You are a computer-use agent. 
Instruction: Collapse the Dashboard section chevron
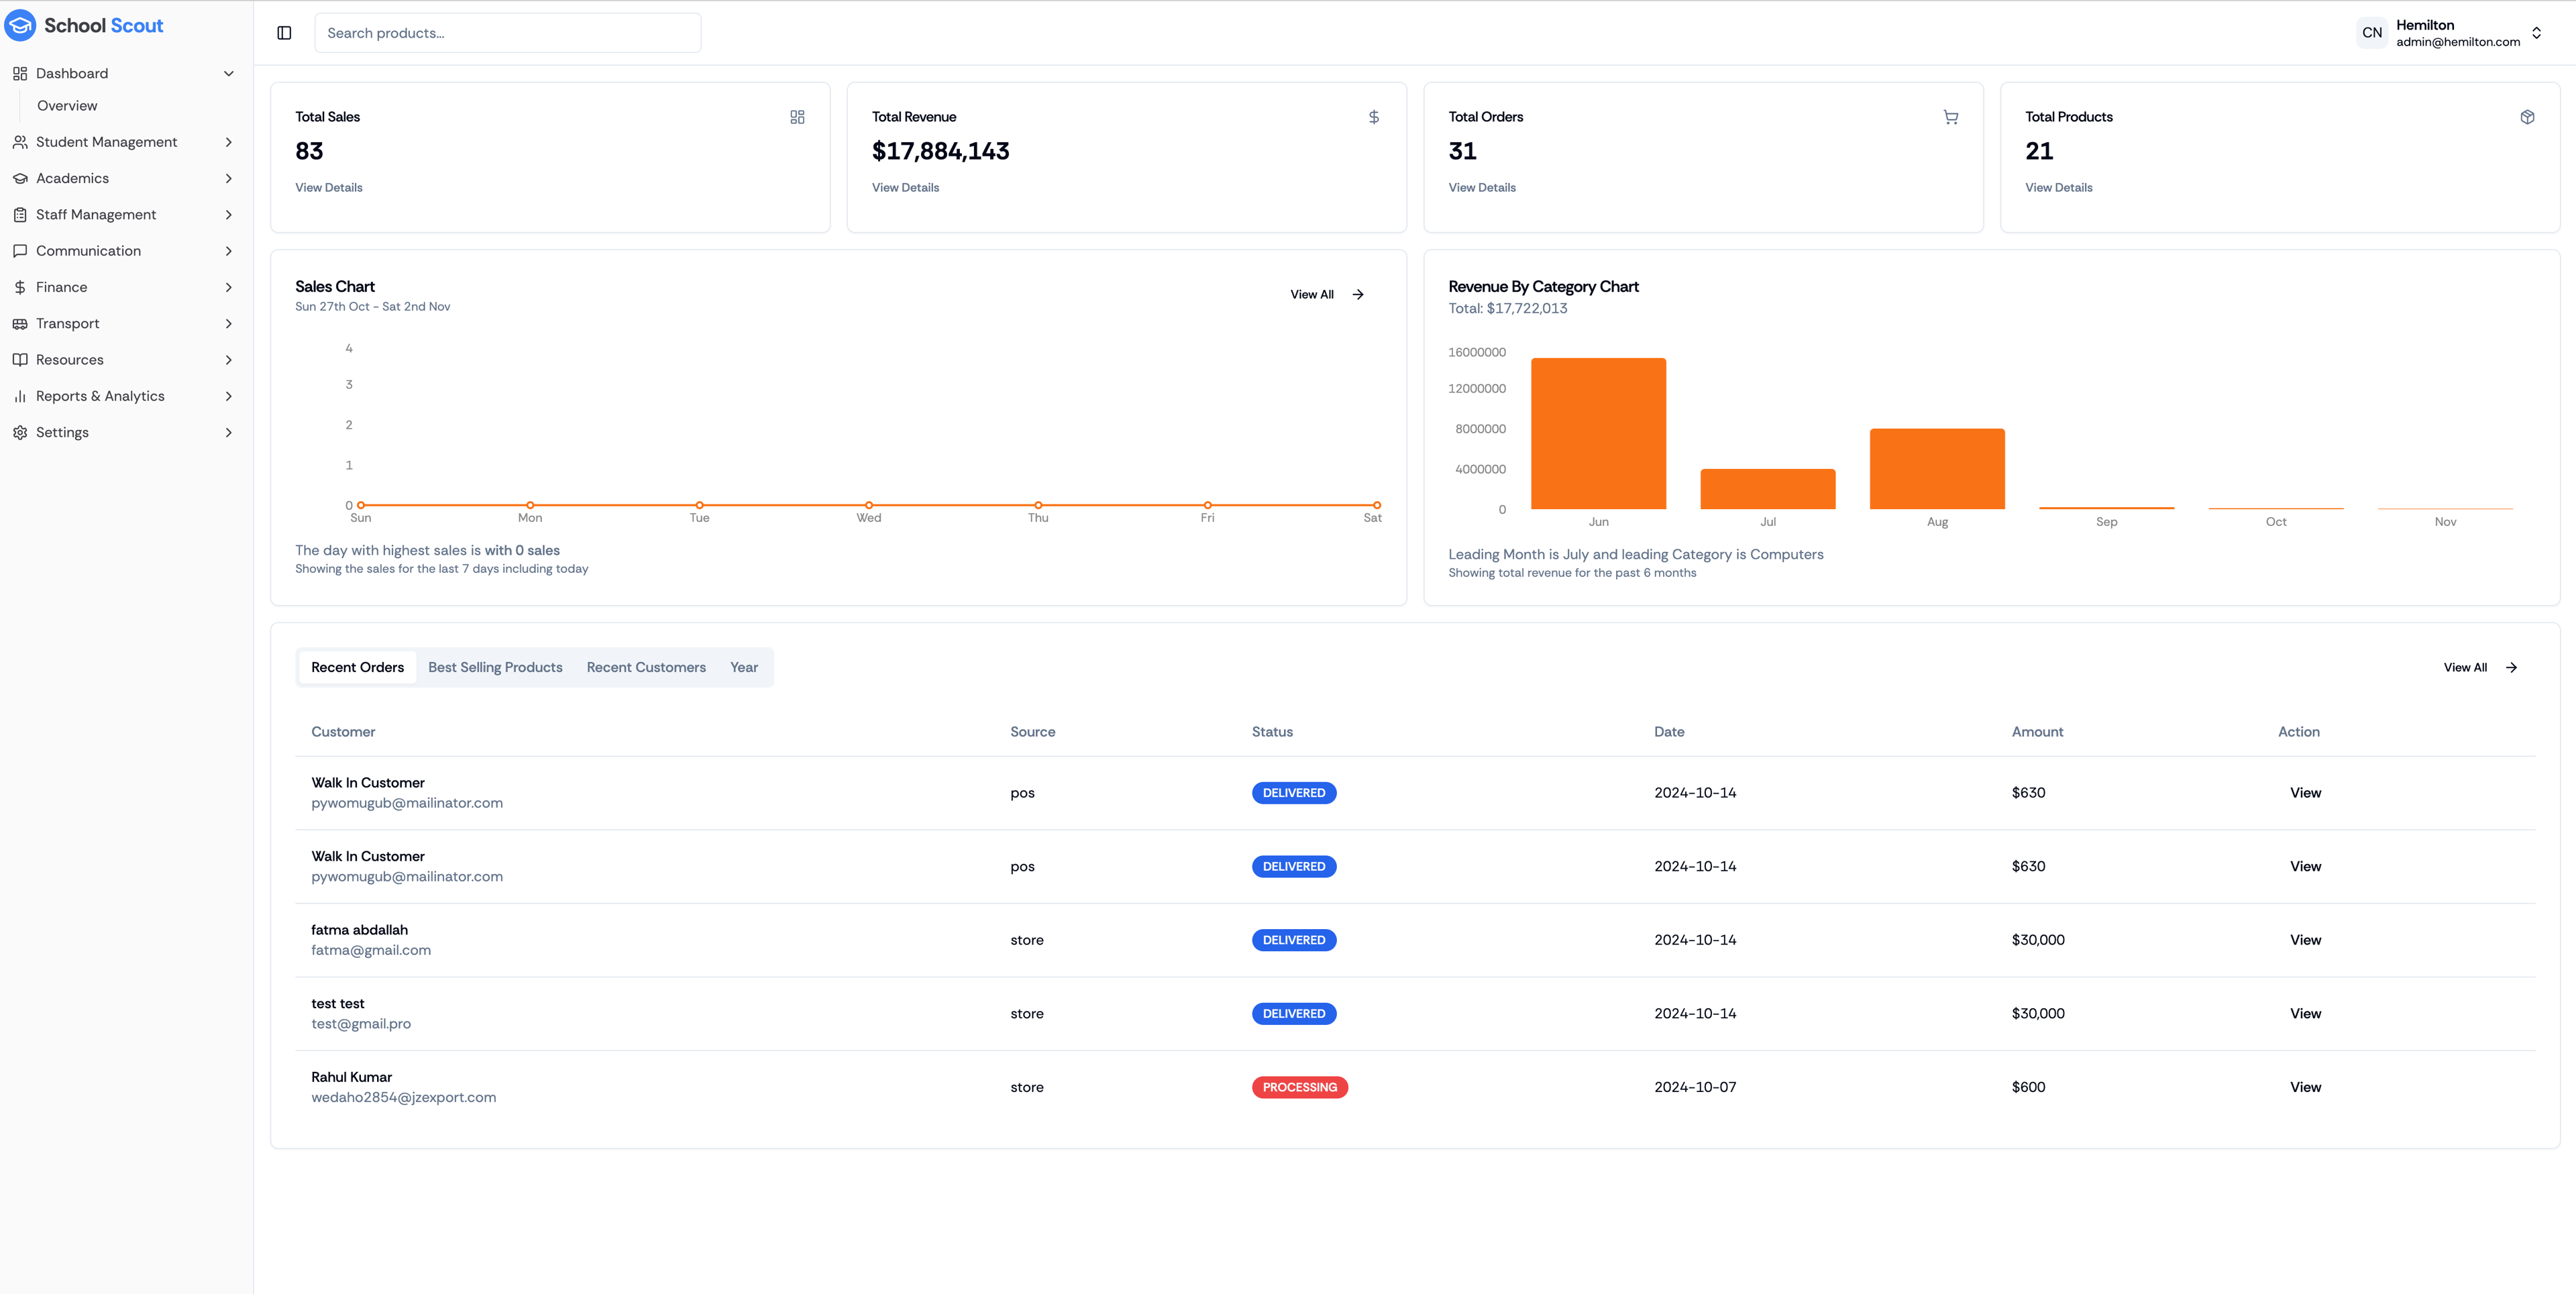229,73
